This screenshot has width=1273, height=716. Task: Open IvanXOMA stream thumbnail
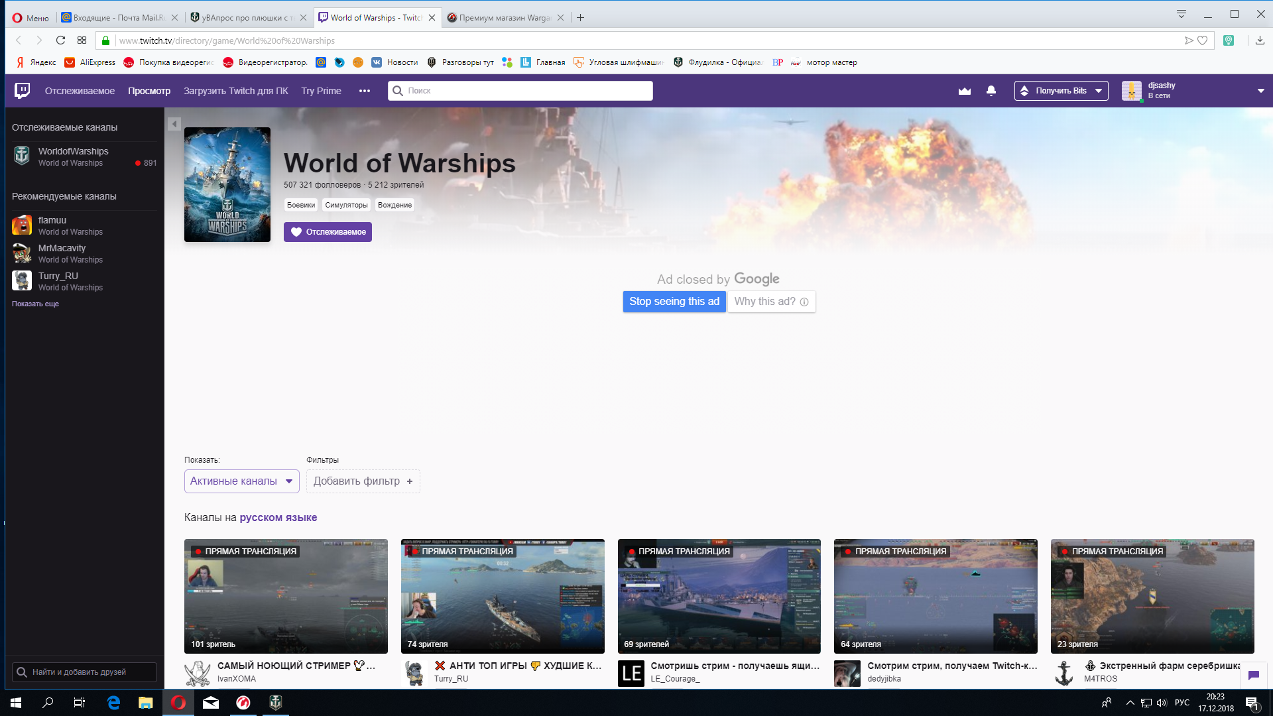click(286, 596)
